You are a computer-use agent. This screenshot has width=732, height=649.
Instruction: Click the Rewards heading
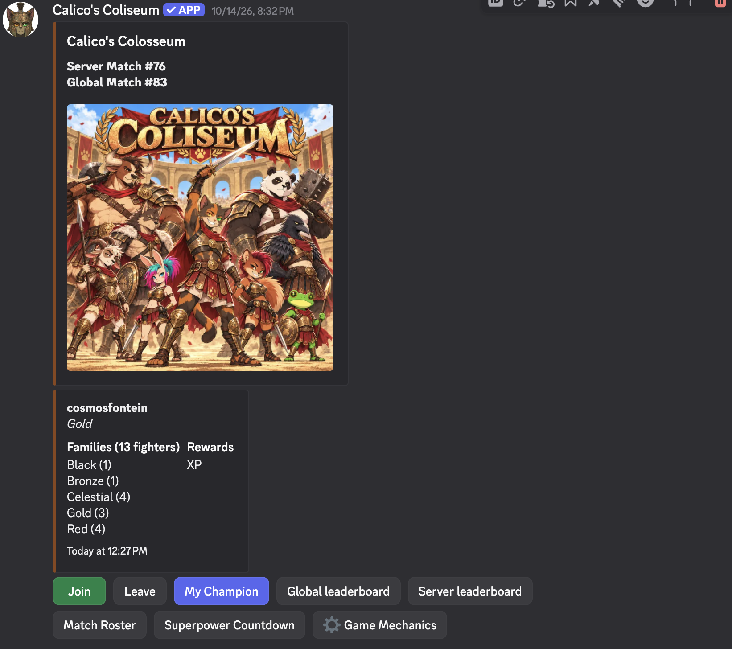coord(210,447)
